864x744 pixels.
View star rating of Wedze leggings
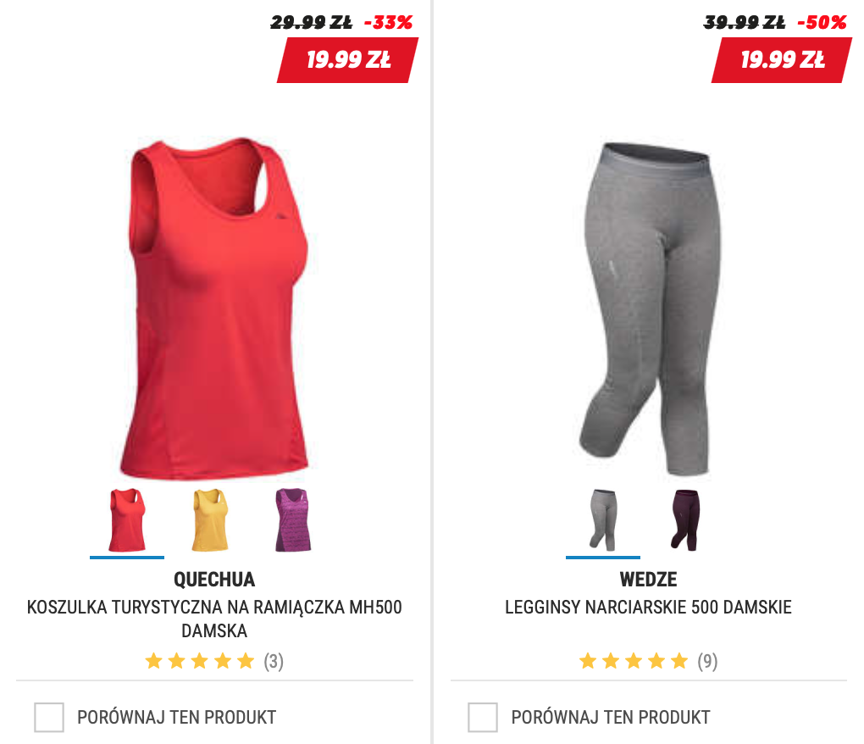point(634,661)
